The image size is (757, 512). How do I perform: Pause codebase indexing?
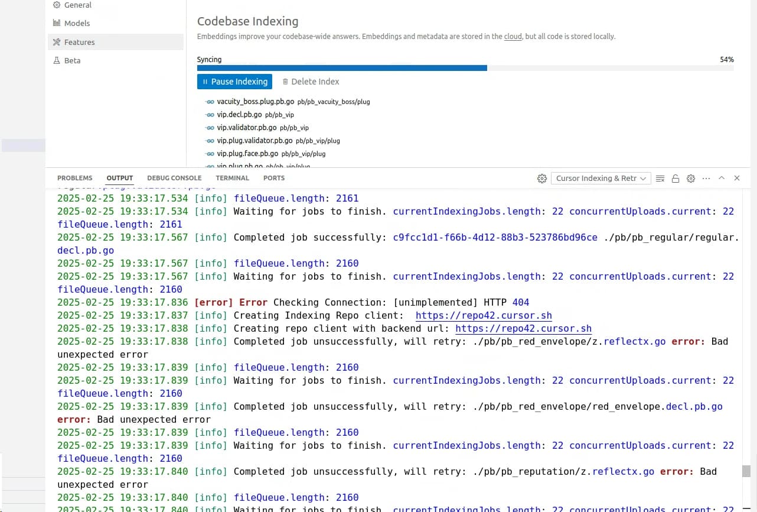pyautogui.click(x=234, y=82)
